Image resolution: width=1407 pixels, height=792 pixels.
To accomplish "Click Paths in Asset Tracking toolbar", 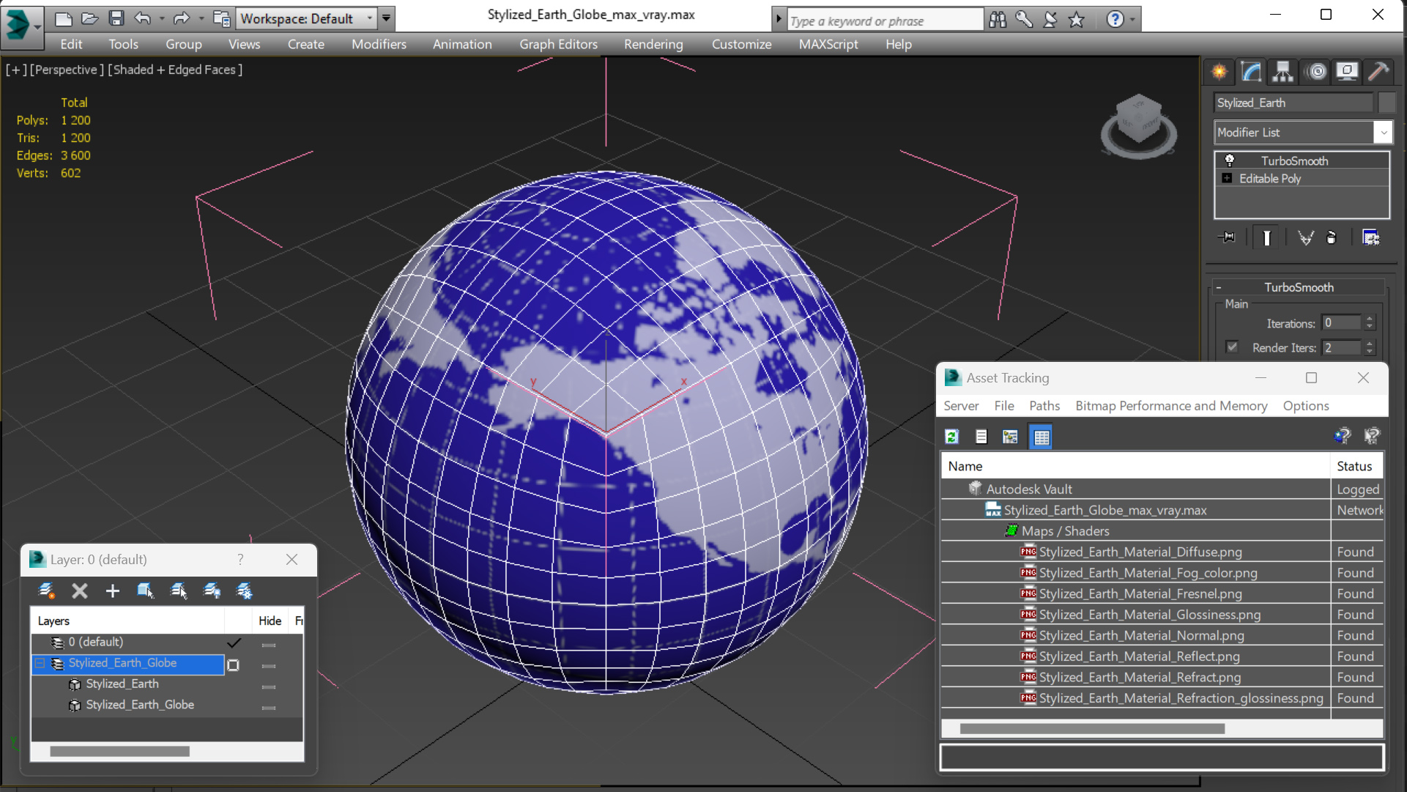I will [1044, 405].
